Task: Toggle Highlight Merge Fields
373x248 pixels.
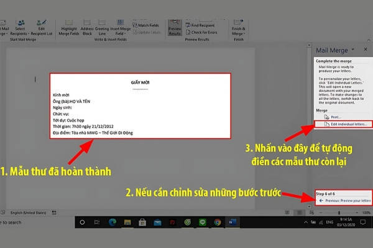Action: click(69, 28)
